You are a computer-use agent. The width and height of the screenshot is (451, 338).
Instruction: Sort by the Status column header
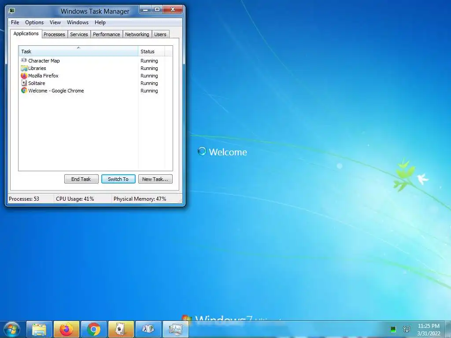152,51
